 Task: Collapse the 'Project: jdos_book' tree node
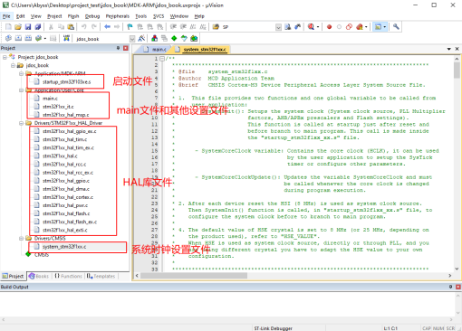pyautogui.click(x=5, y=57)
